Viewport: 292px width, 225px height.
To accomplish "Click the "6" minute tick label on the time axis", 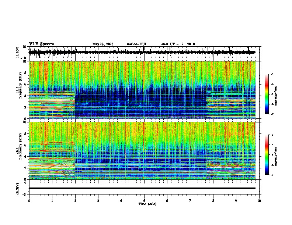I will click(x=167, y=201).
